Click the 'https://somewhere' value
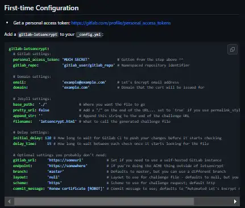The image size is (245, 208). tap(67, 166)
